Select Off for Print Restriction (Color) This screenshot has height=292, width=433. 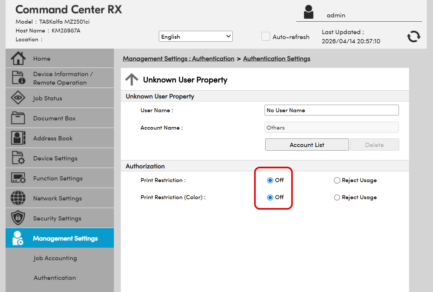(x=270, y=198)
